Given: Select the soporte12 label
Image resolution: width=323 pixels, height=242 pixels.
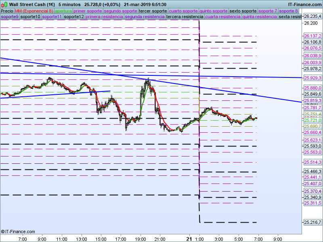Looking at the screenshot, I should [74, 17].
